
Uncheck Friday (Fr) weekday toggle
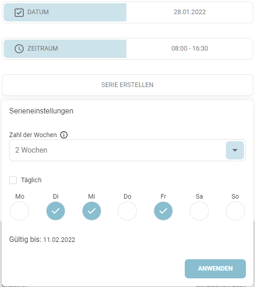(163, 211)
